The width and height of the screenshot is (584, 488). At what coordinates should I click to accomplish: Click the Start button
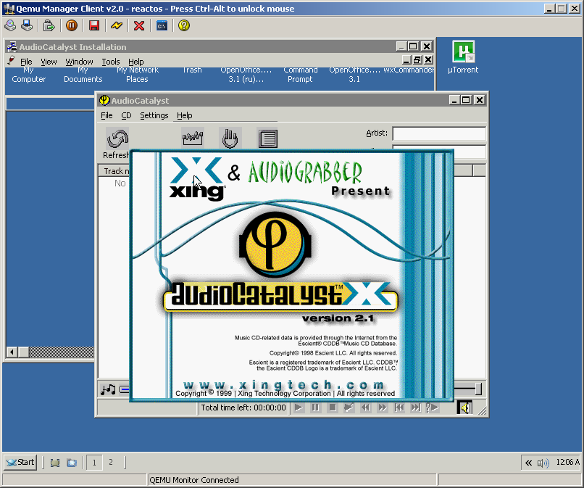20,462
